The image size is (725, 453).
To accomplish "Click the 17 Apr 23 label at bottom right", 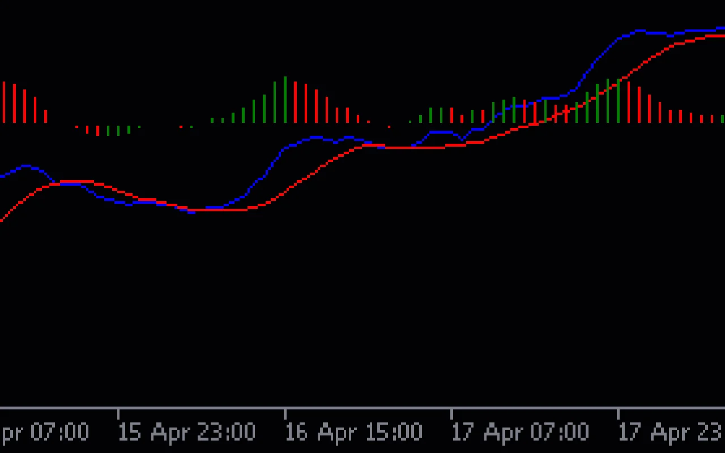I will click(x=671, y=432).
